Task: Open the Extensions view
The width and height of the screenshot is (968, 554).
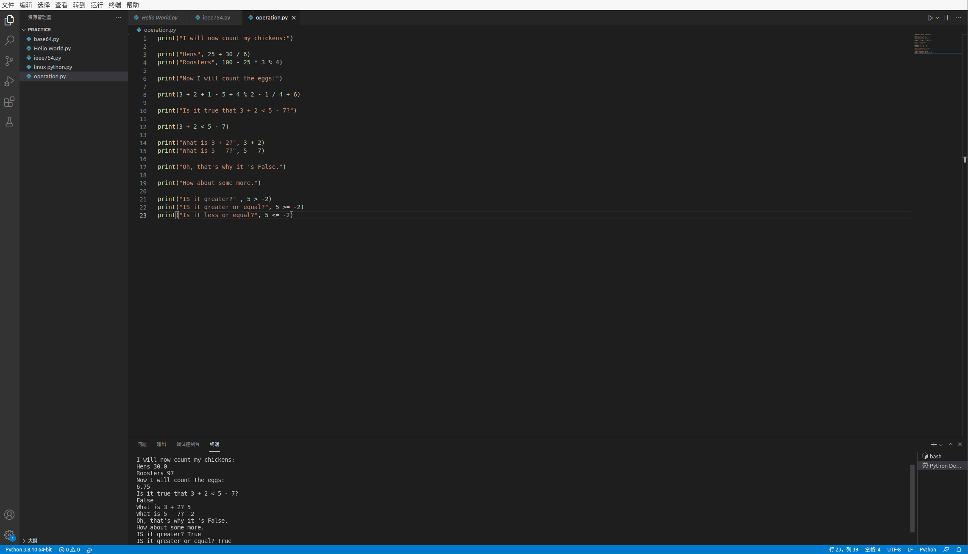Action: (9, 102)
